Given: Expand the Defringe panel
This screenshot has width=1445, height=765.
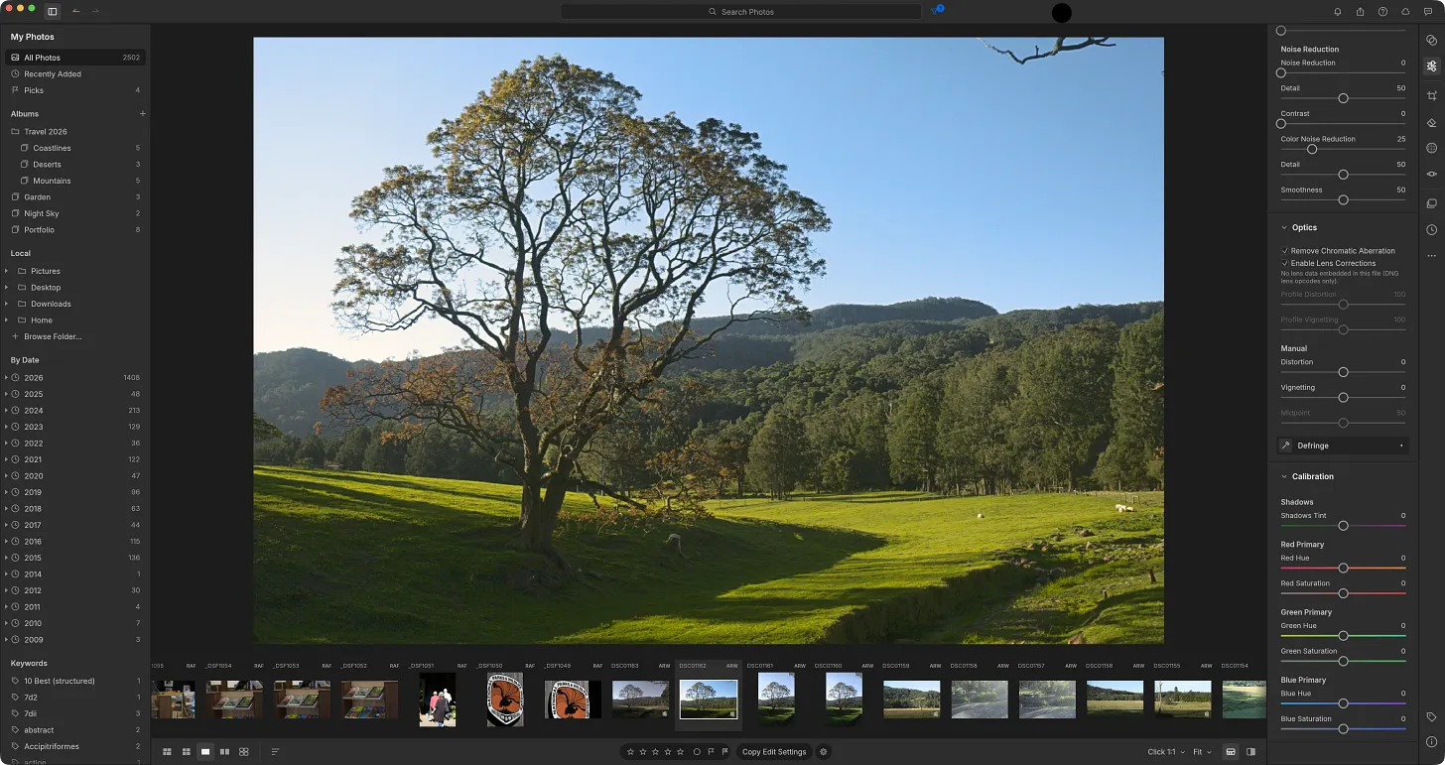Looking at the screenshot, I should pos(1342,446).
